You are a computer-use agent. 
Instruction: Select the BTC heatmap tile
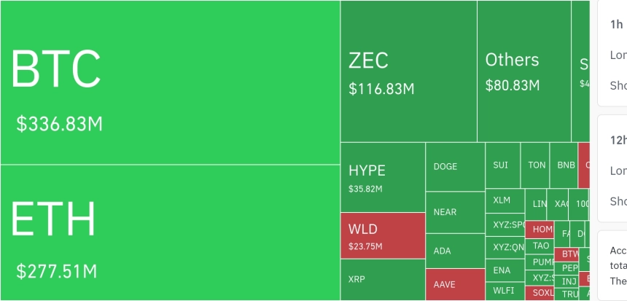point(170,82)
